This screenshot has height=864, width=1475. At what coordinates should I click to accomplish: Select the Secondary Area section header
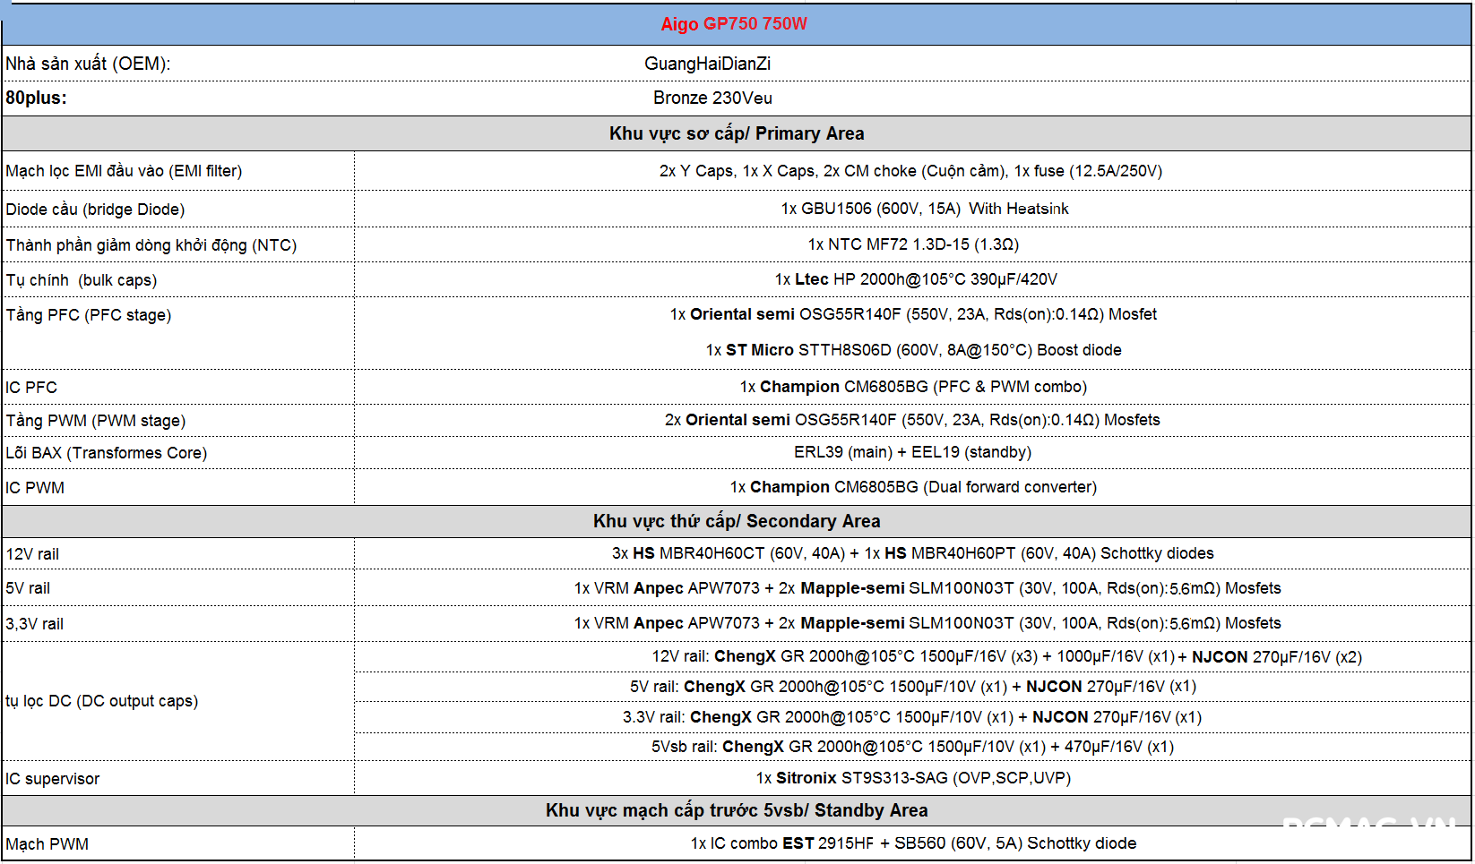(736, 521)
